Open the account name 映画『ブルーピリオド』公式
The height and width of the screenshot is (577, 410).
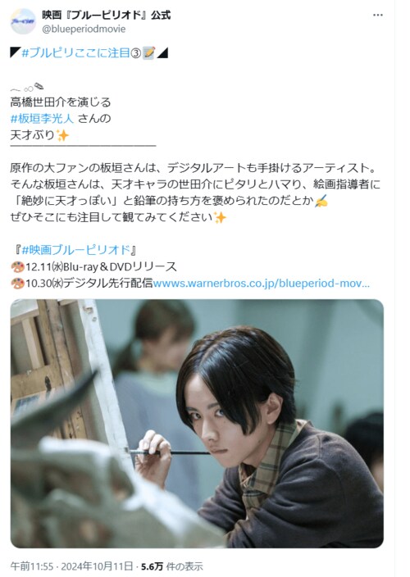(x=107, y=15)
